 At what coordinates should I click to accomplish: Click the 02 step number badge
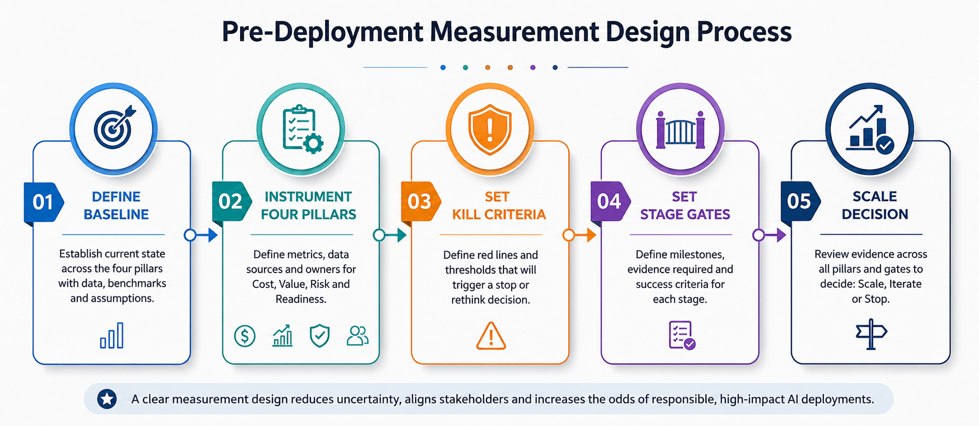click(232, 202)
